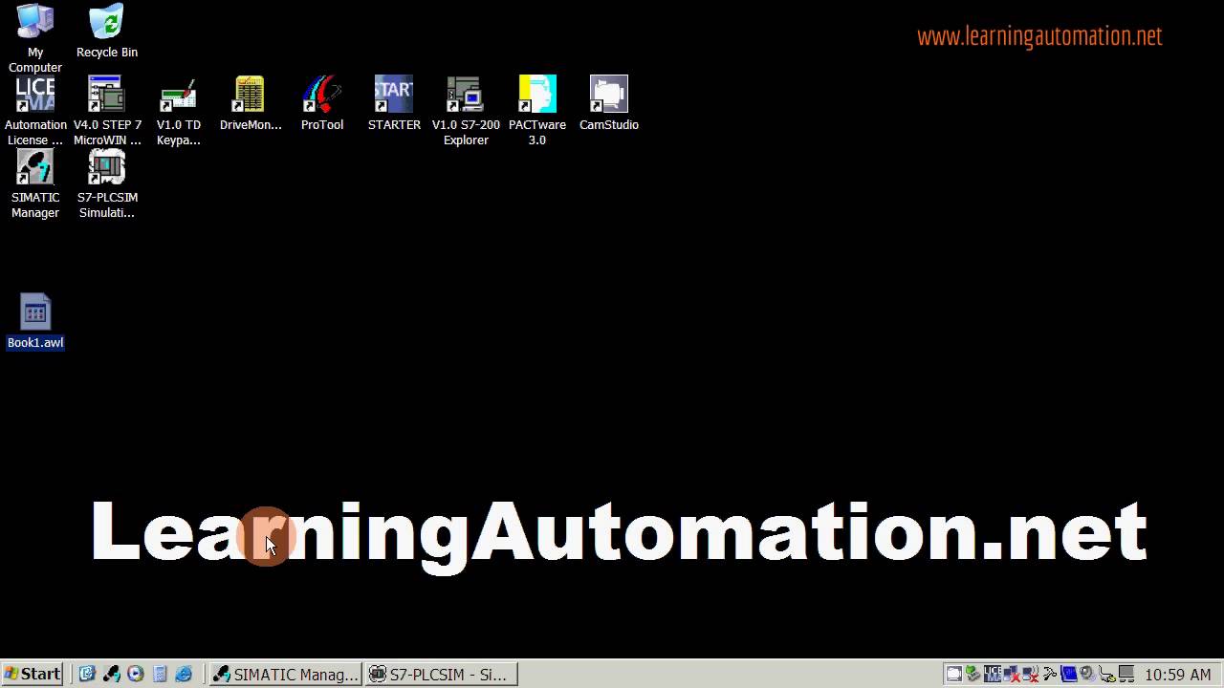Select the CamStudio desktop shortcut
1224x688 pixels.
pos(609,103)
